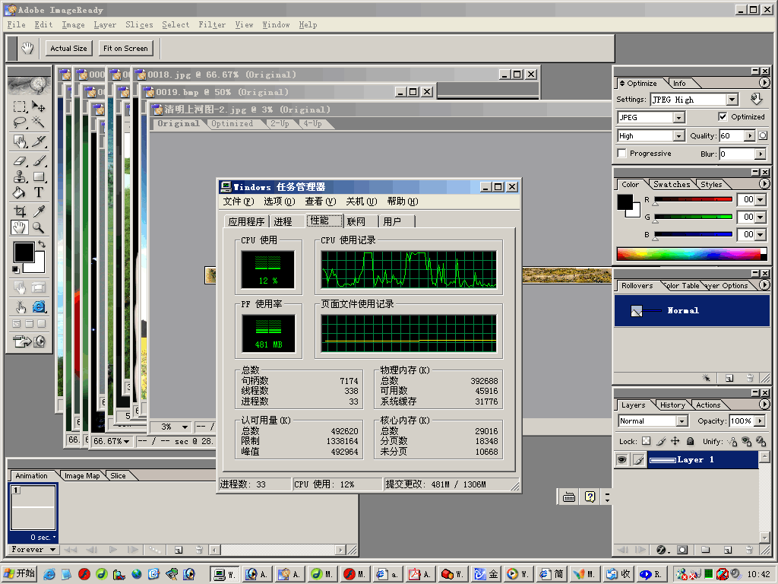The image size is (778, 584).
Task: Click Optimize droplet icon
Action: click(x=756, y=99)
